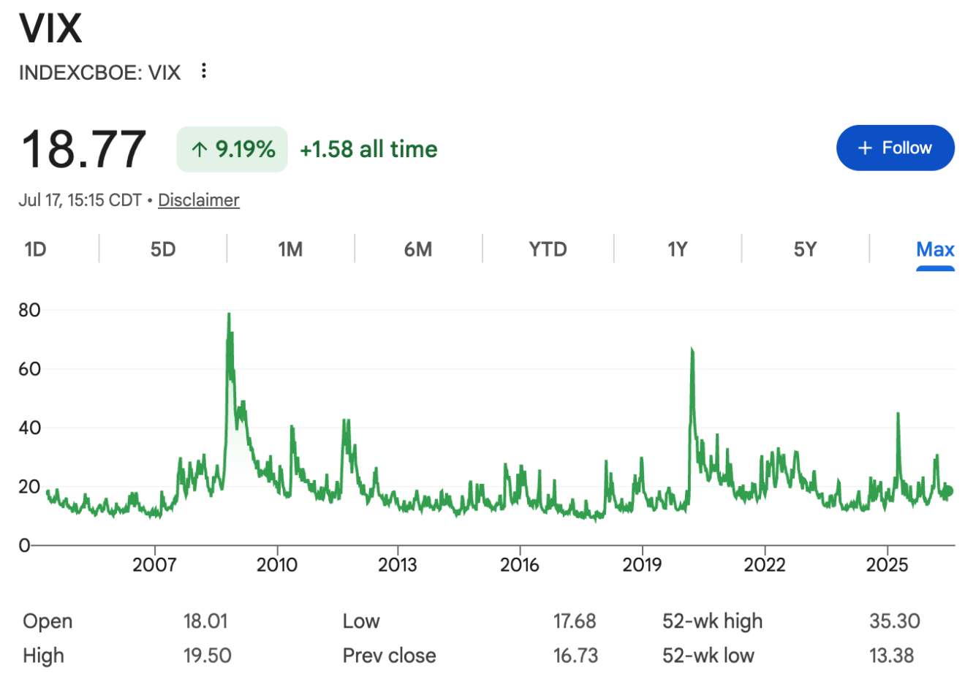Click the 9.19% change badge
965x679 pixels.
pyautogui.click(x=232, y=149)
